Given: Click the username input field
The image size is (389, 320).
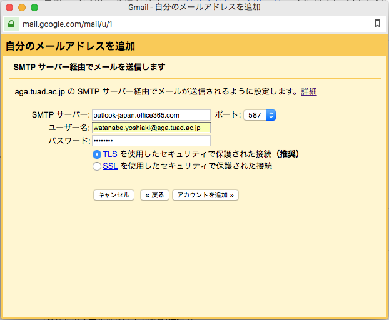Looking at the screenshot, I should click(x=151, y=128).
